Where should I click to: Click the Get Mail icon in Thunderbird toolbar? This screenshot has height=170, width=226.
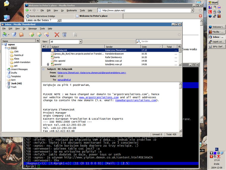click(5, 35)
